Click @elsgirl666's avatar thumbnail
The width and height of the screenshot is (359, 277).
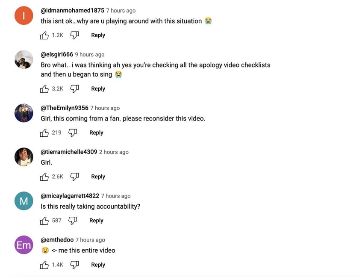click(24, 59)
